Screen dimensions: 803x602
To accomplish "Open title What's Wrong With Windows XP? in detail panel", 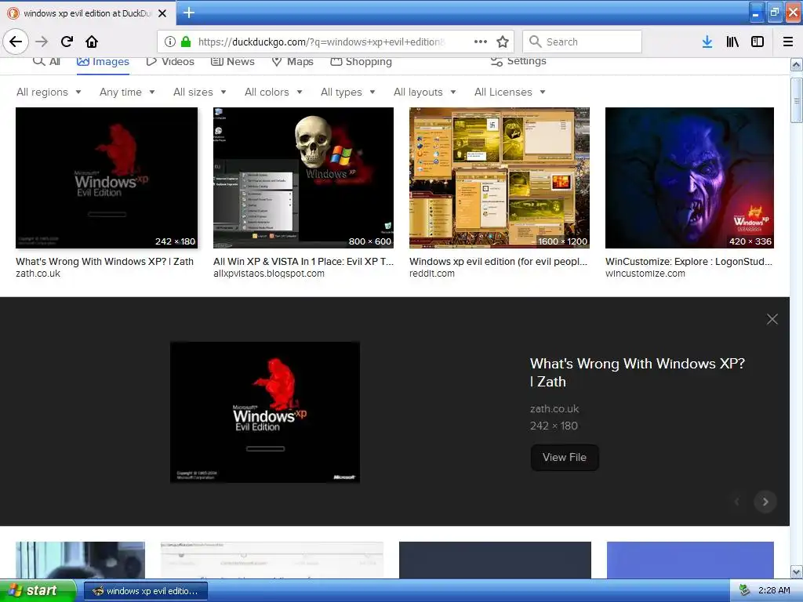I will [637, 372].
